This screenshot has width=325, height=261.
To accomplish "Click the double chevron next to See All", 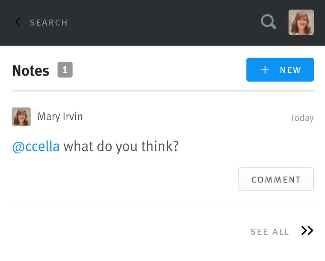I will pyautogui.click(x=307, y=231).
